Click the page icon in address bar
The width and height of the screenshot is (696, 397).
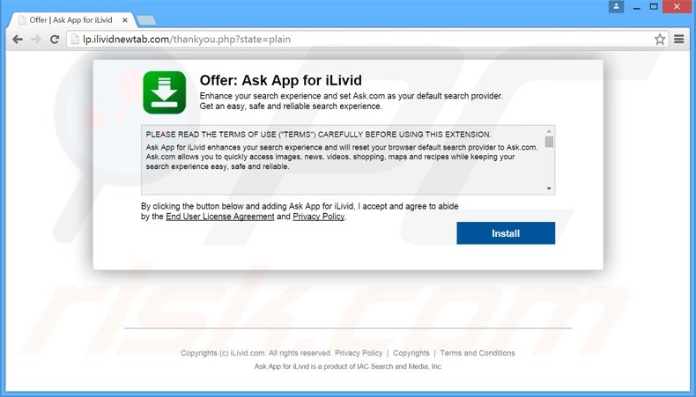point(75,39)
